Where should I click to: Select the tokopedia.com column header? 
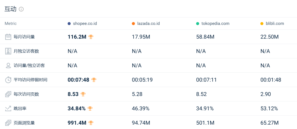pyautogui.click(x=215, y=24)
